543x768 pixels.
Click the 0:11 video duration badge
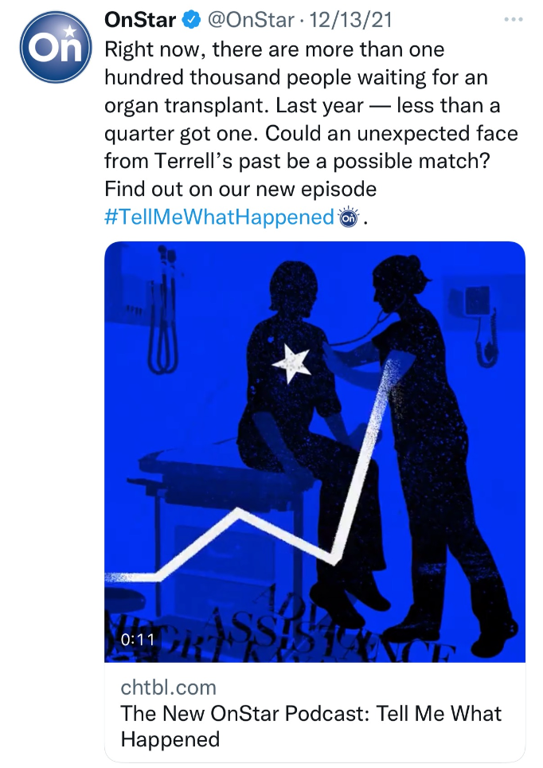(136, 639)
